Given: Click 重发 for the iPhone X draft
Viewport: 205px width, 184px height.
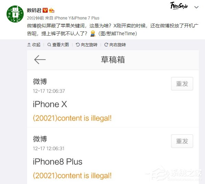Looking at the screenshot, I should pos(182,83).
